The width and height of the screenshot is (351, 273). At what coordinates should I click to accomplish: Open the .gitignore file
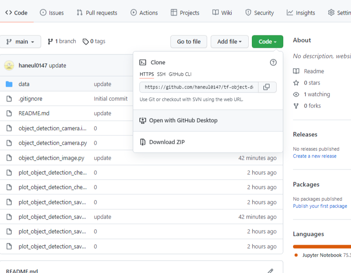coord(31,99)
